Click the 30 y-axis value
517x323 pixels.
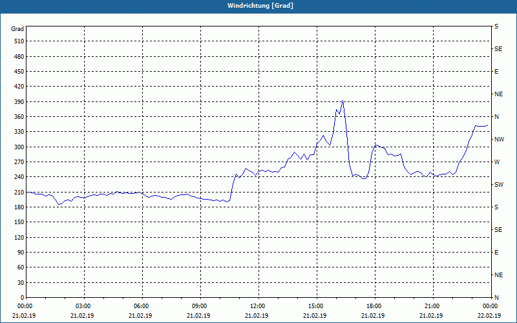[x=21, y=282]
